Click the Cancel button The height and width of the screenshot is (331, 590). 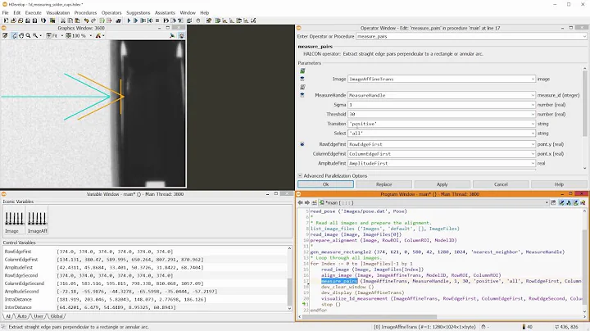click(501, 184)
